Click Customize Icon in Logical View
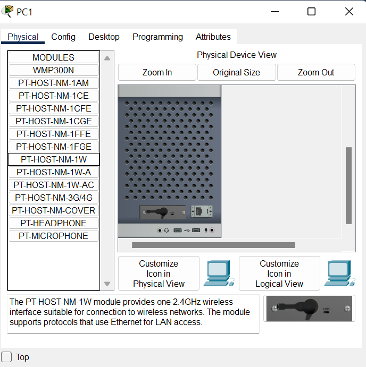Viewport: 366px width, 367px height. [x=279, y=274]
